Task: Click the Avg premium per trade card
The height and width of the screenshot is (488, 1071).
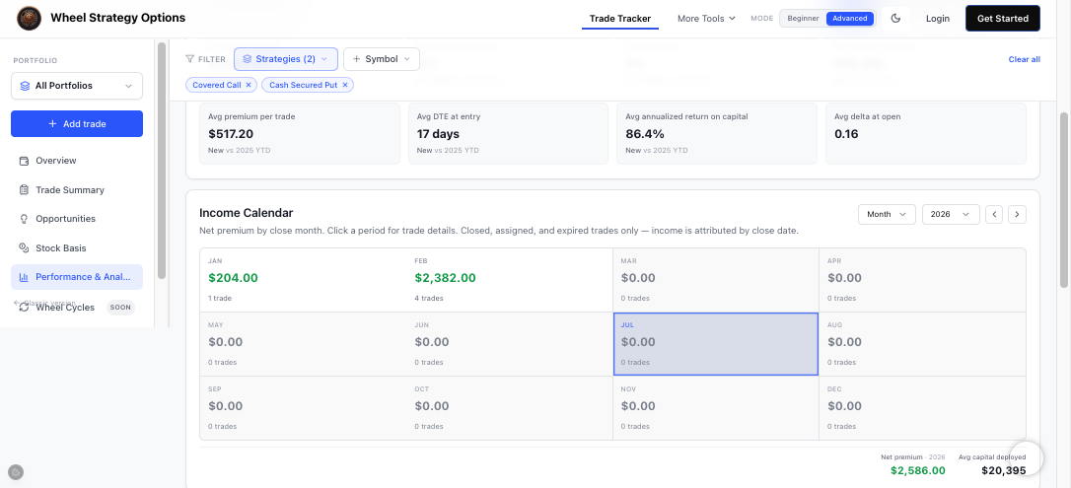Action: [299, 134]
